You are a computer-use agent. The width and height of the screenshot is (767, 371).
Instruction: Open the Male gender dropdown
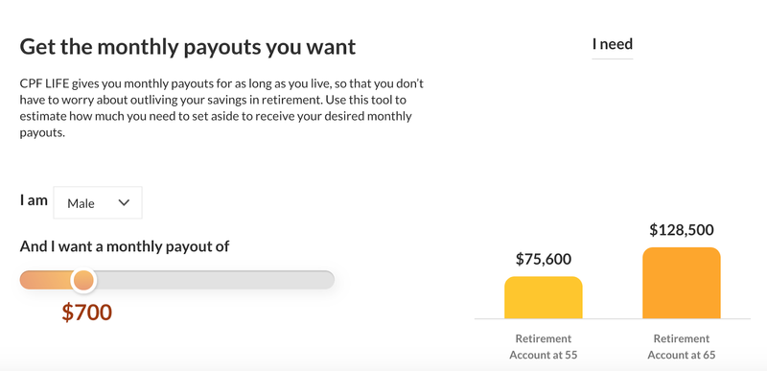click(x=98, y=202)
